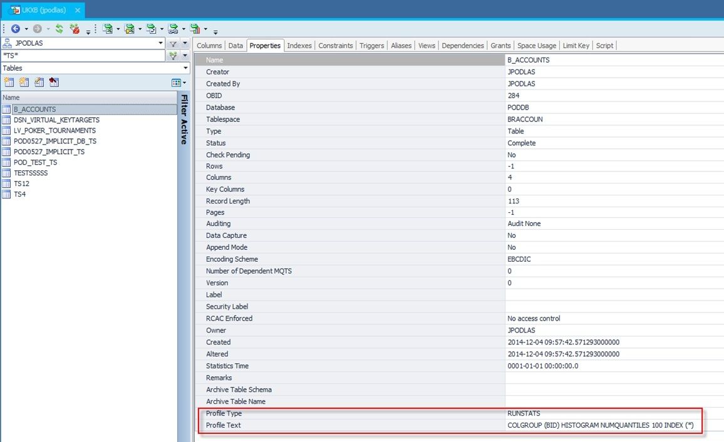The image size is (724, 442).
Task: Open the Back button history dropdown arrow
Action: click(x=26, y=29)
